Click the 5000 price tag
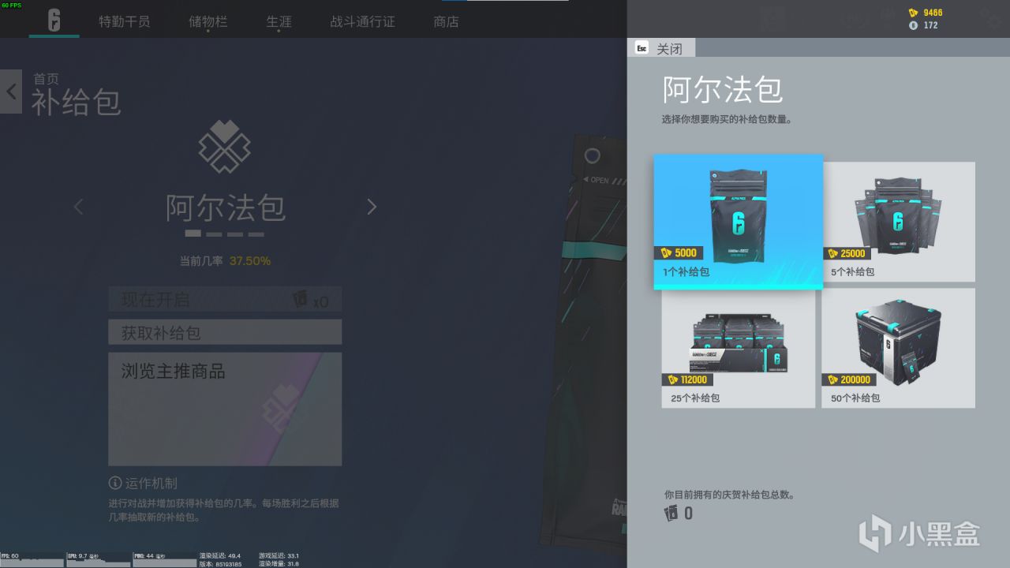 tap(678, 253)
